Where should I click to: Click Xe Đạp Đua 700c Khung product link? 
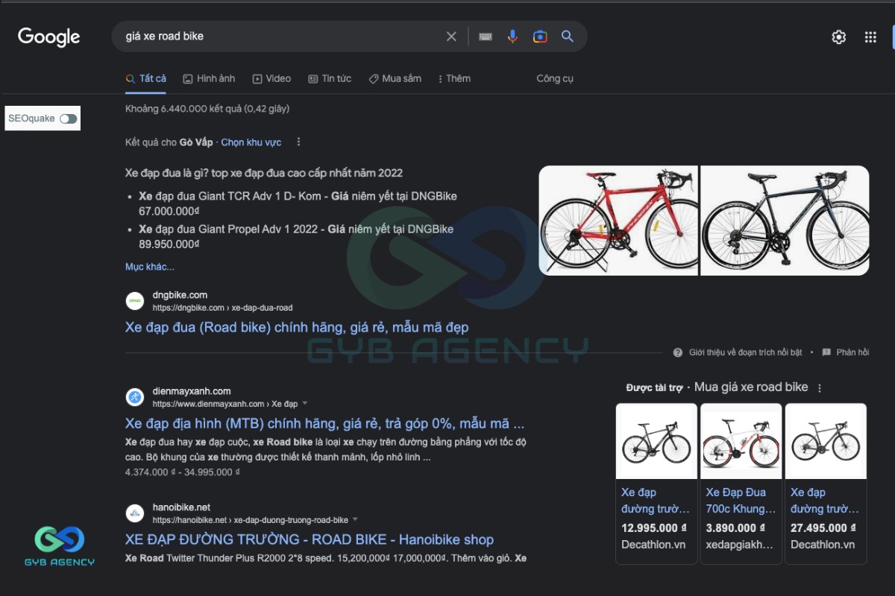tap(741, 501)
